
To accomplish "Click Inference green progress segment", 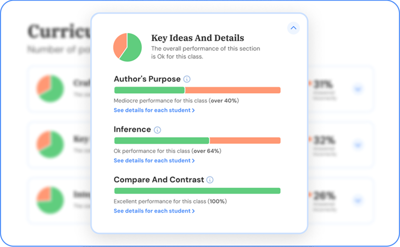I will [161, 140].
